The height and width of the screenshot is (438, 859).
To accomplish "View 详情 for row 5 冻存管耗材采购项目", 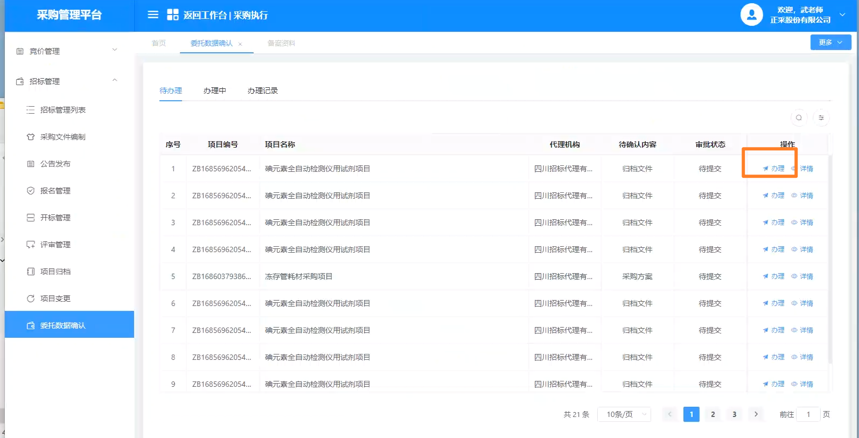I will 802,276.
